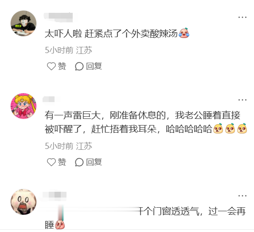This screenshot has width=254, height=232.
Task: Open screaming cartoon face avatar profile
Action: click(23, 202)
